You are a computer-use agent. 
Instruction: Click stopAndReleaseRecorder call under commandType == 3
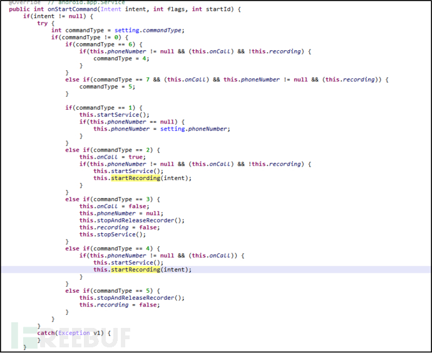click(131, 220)
